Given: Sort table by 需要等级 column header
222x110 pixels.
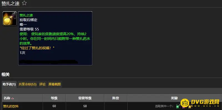Looking at the screenshot, I should coord(85,98).
